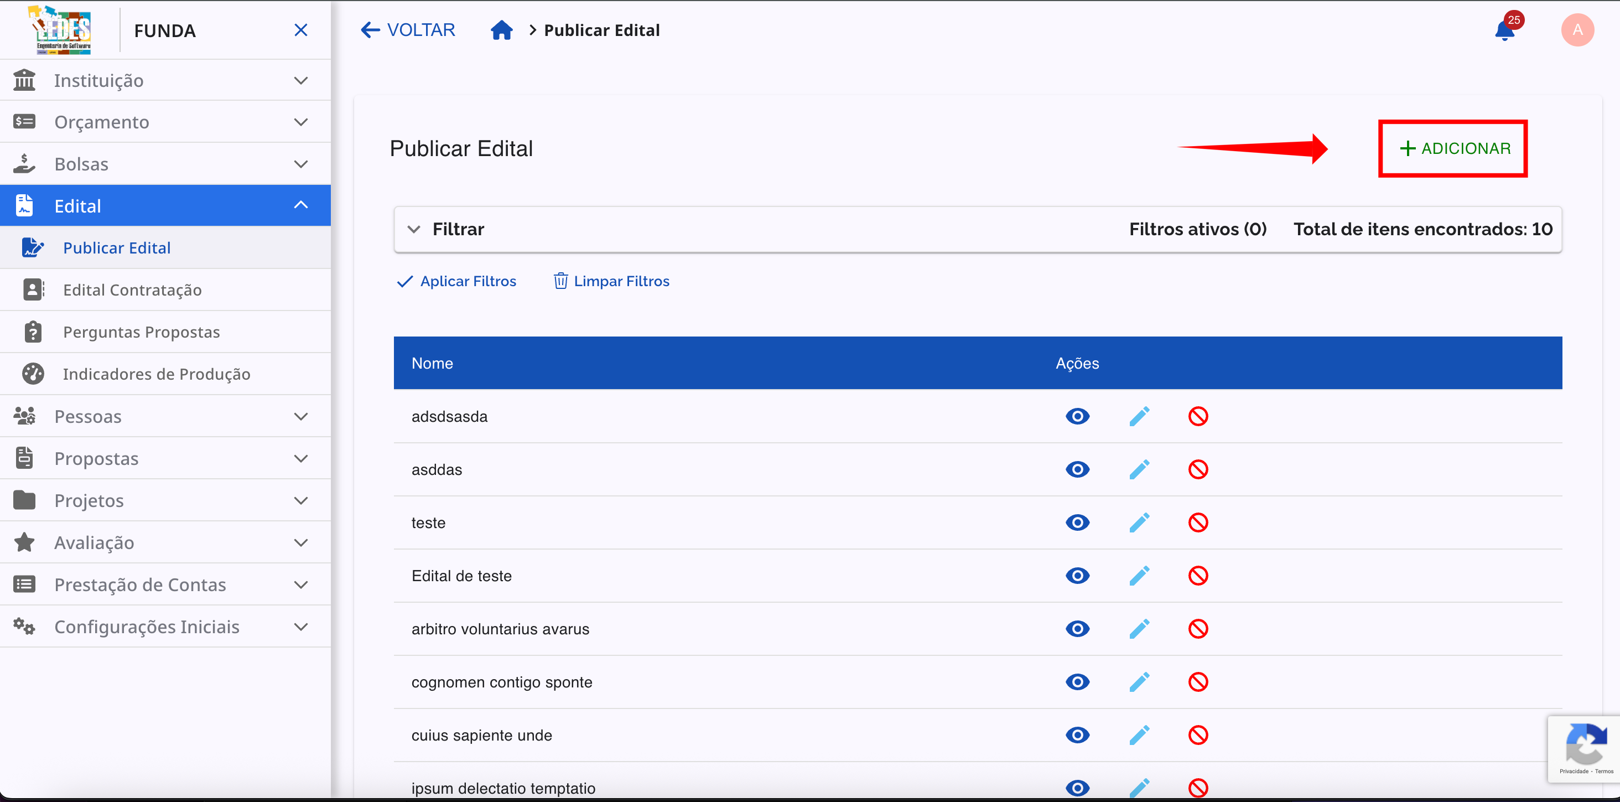Screen dimensions: 1620x802
Task: Show details of 'adsdsasda' with eye icon
Action: point(1077,416)
